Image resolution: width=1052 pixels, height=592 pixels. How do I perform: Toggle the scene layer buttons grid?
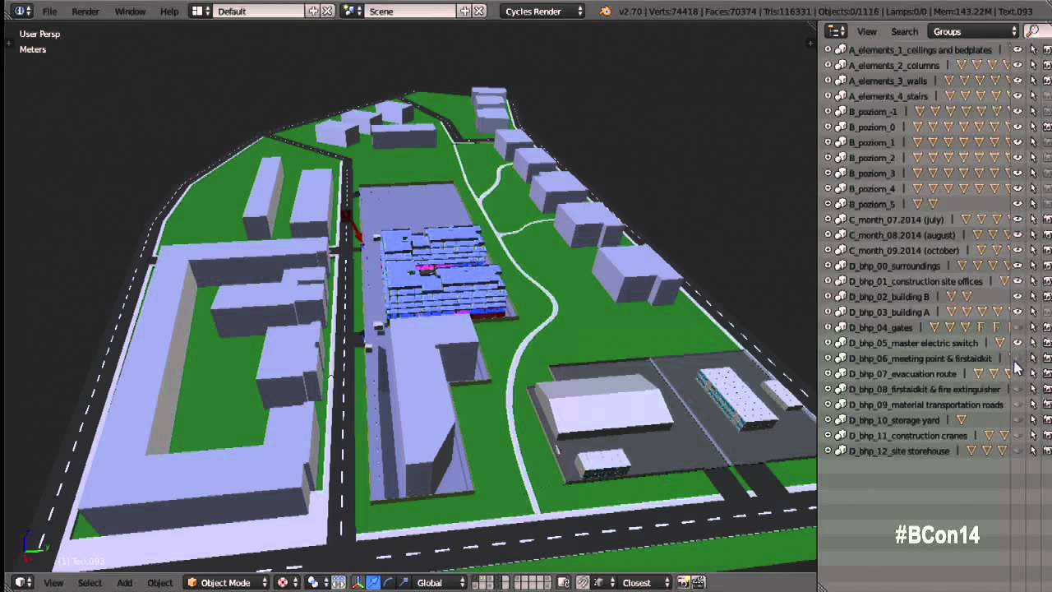[512, 582]
